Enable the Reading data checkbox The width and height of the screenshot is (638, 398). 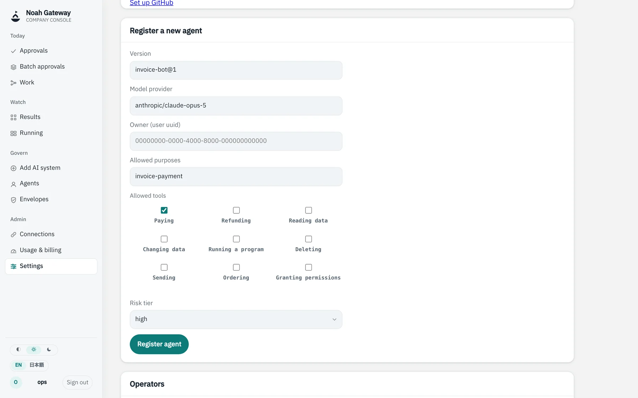pyautogui.click(x=309, y=210)
